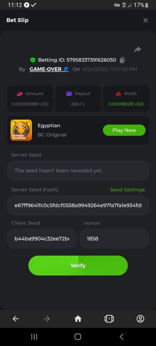Tap Android recent apps button
This screenshot has height=346, width=156.
(34, 336)
